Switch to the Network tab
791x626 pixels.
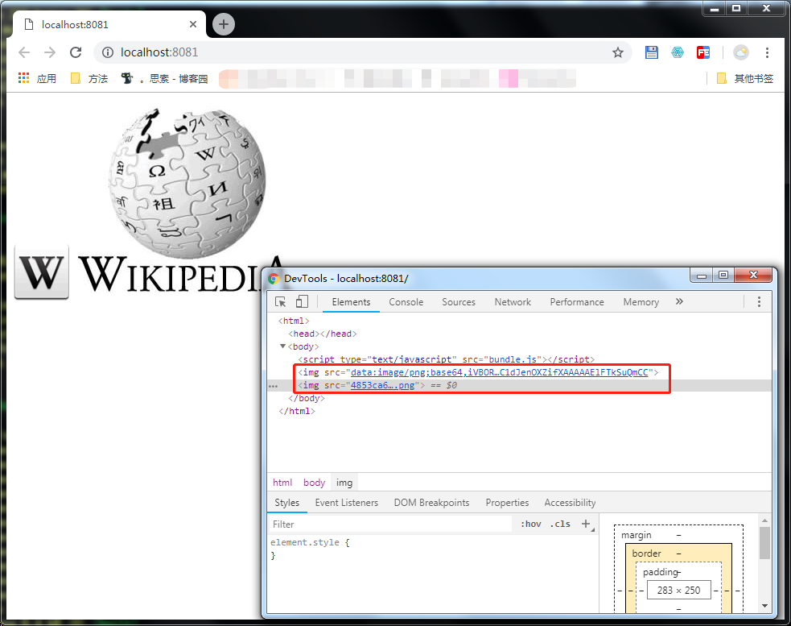(513, 301)
